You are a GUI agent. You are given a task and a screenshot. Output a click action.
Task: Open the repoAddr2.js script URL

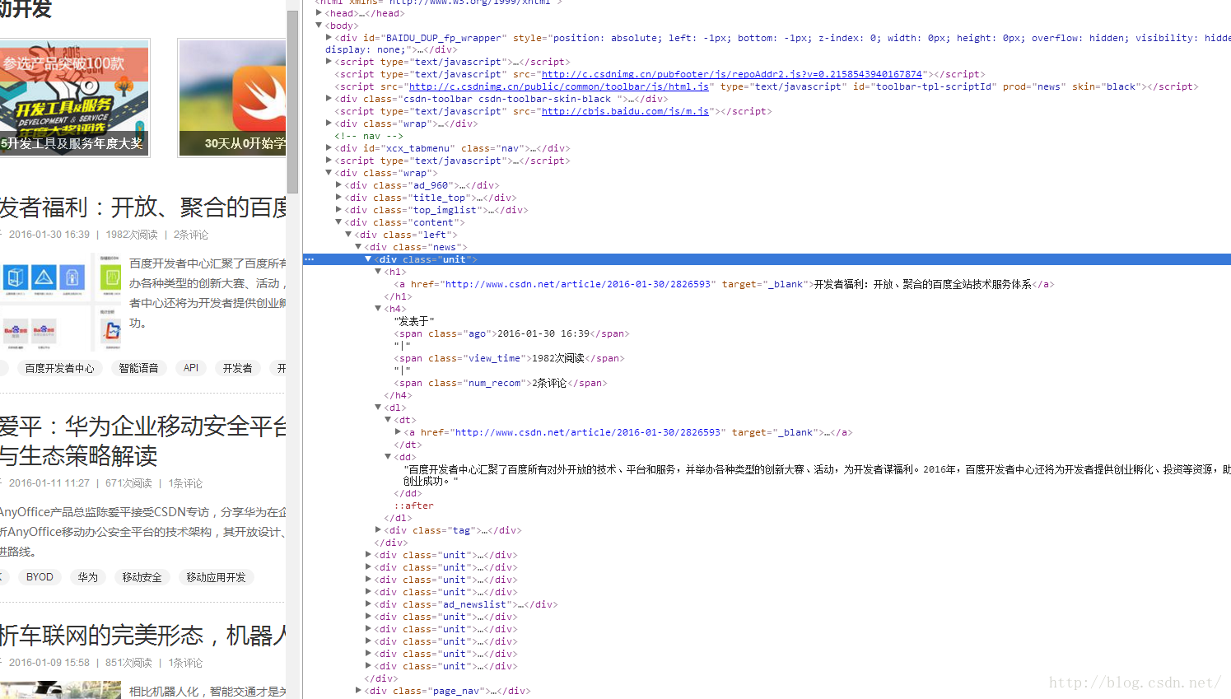[732, 74]
